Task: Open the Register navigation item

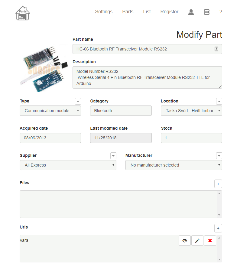Action: [169, 11]
